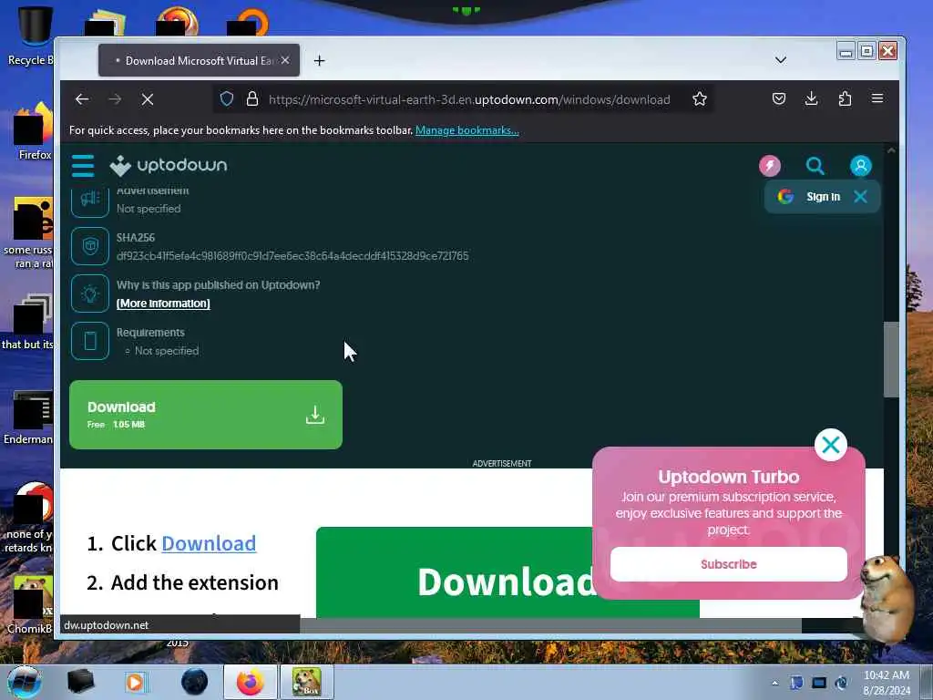Click the scrollbar up arrow
This screenshot has width=933, height=700.
[891, 151]
